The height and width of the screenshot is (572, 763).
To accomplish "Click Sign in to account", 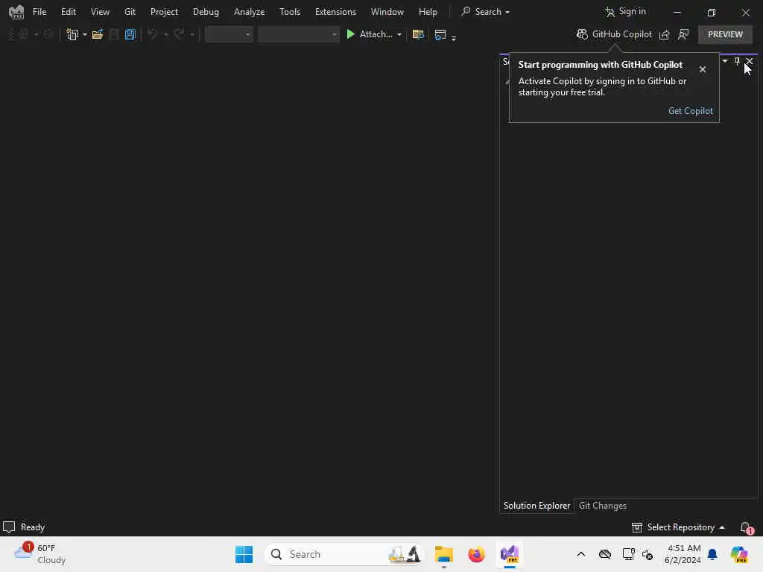I will point(625,12).
